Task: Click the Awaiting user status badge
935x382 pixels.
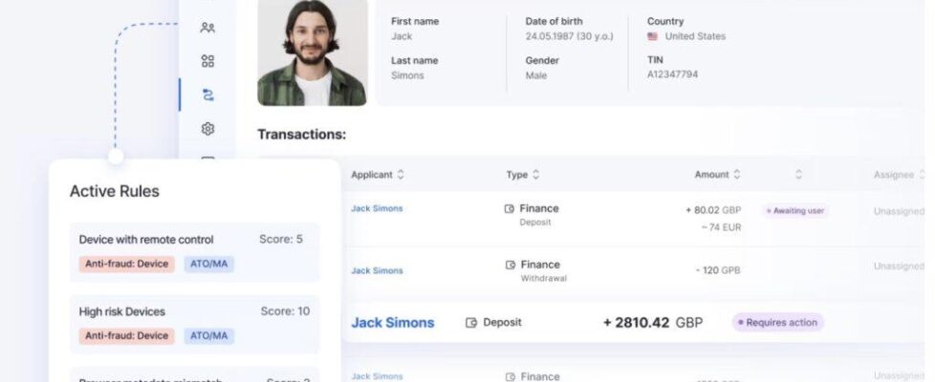Action: [795, 211]
